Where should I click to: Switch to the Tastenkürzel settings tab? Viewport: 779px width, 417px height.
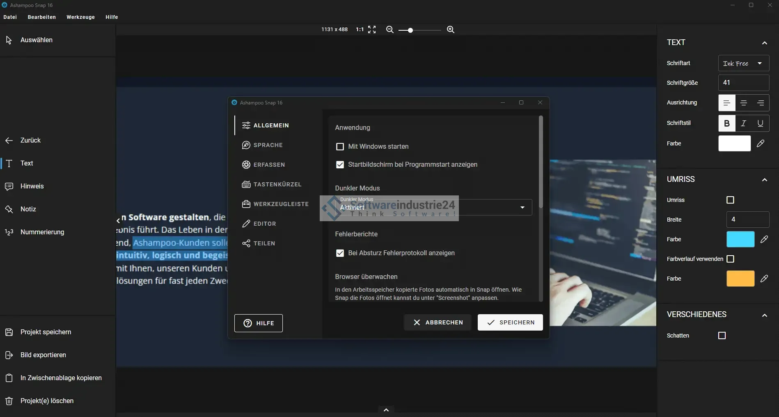[x=277, y=184]
